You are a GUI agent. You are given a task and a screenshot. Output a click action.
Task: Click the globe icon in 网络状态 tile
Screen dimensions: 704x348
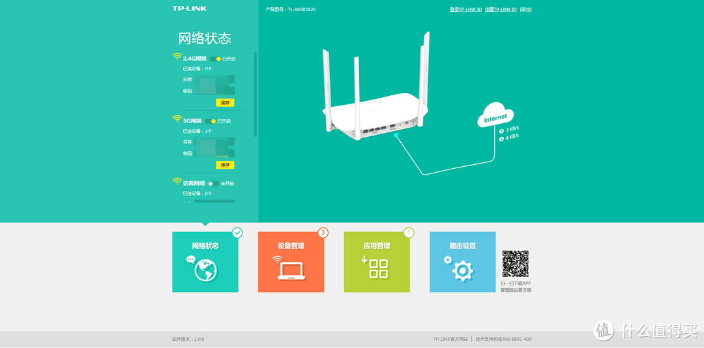pos(205,270)
